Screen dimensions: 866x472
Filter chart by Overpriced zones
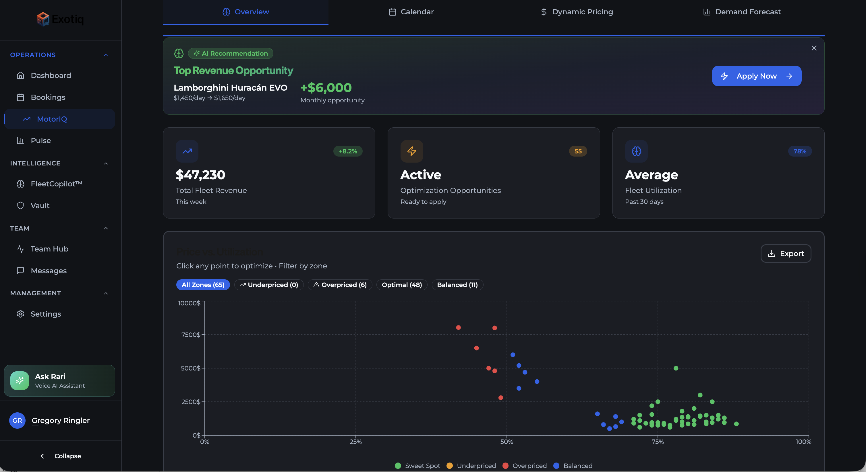[340, 285]
